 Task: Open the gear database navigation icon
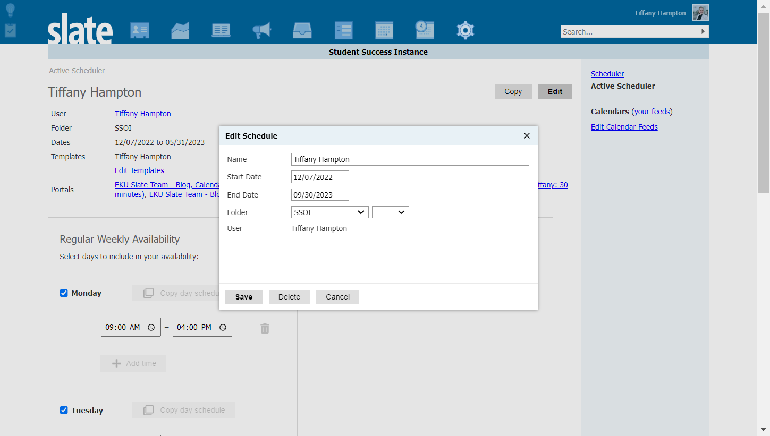466,30
